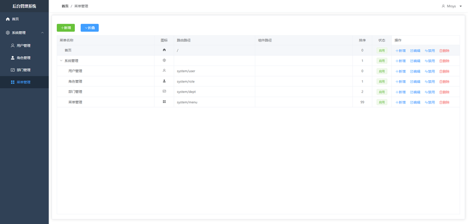The image size is (468, 224).
Task: Click 删除 in the system/role row
Action: coord(445,82)
